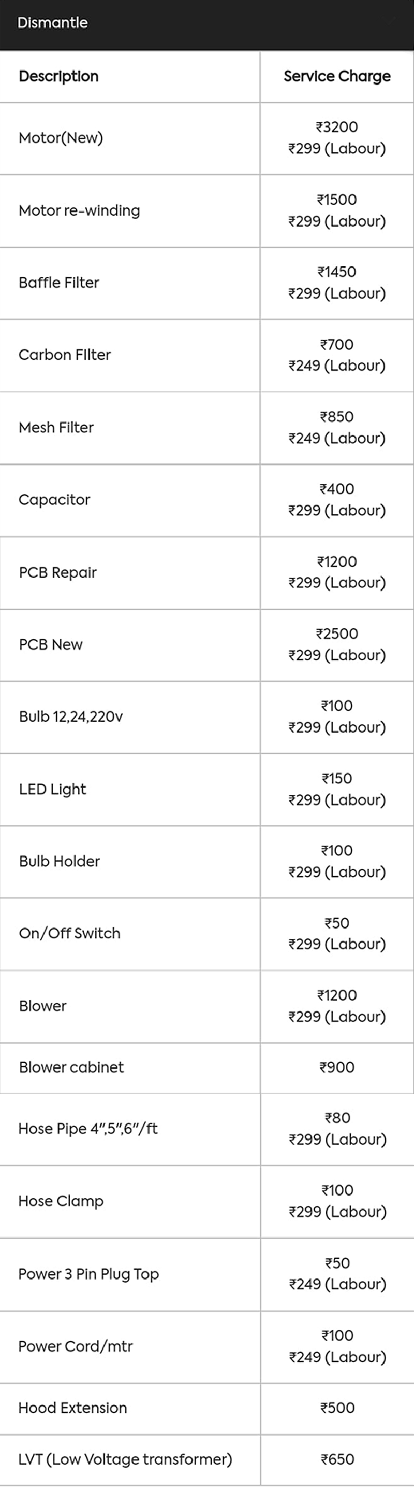Click the Carbon Filter row label

[65, 355]
